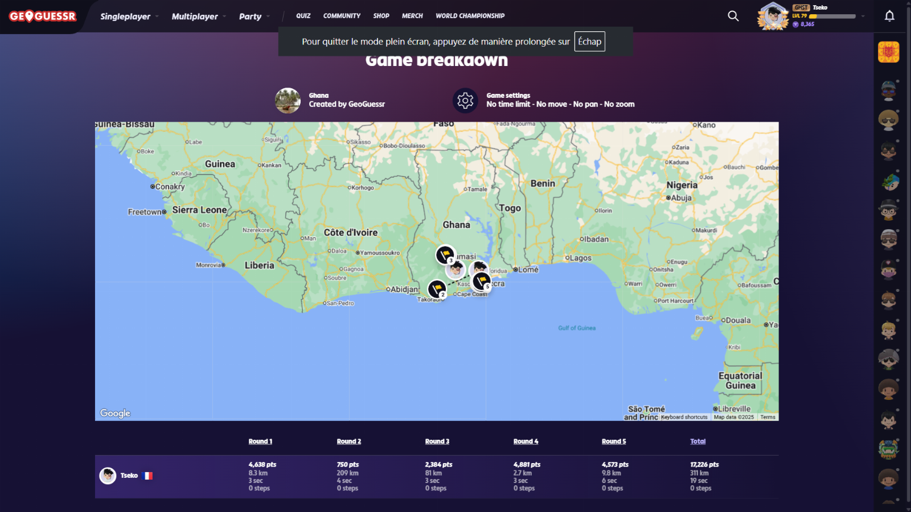Image resolution: width=911 pixels, height=512 pixels.
Task: Open the notifications bell
Action: point(889,16)
